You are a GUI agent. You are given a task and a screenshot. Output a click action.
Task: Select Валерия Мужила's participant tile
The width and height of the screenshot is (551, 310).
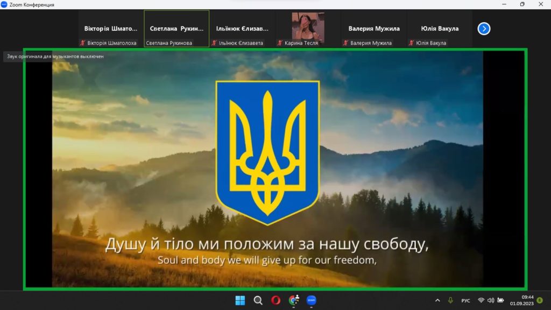click(374, 29)
